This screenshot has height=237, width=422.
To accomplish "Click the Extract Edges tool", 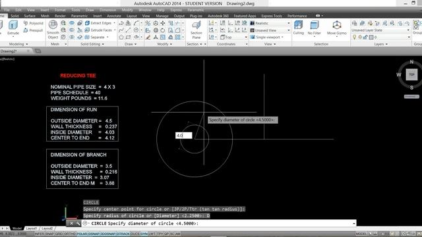I will pyautogui.click(x=98, y=23).
